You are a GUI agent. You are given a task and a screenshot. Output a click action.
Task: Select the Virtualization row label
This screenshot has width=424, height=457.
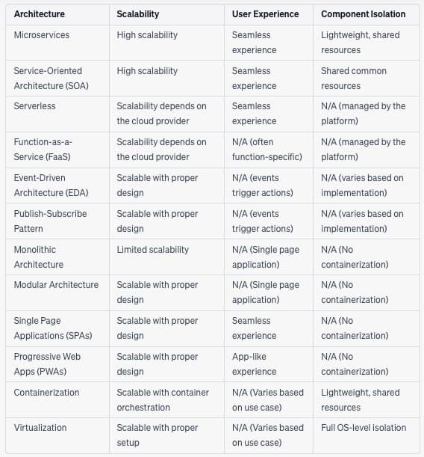(x=40, y=427)
